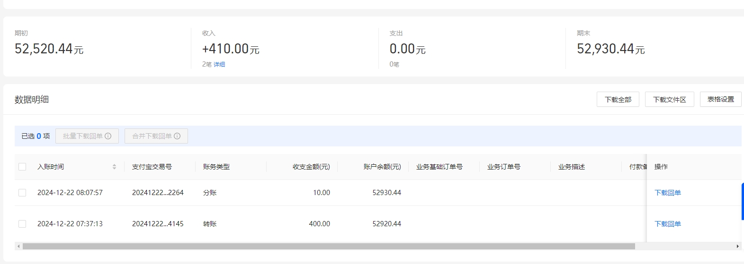Click the 业务基础订单号 column header
This screenshot has height=264, width=744.
tap(439, 167)
